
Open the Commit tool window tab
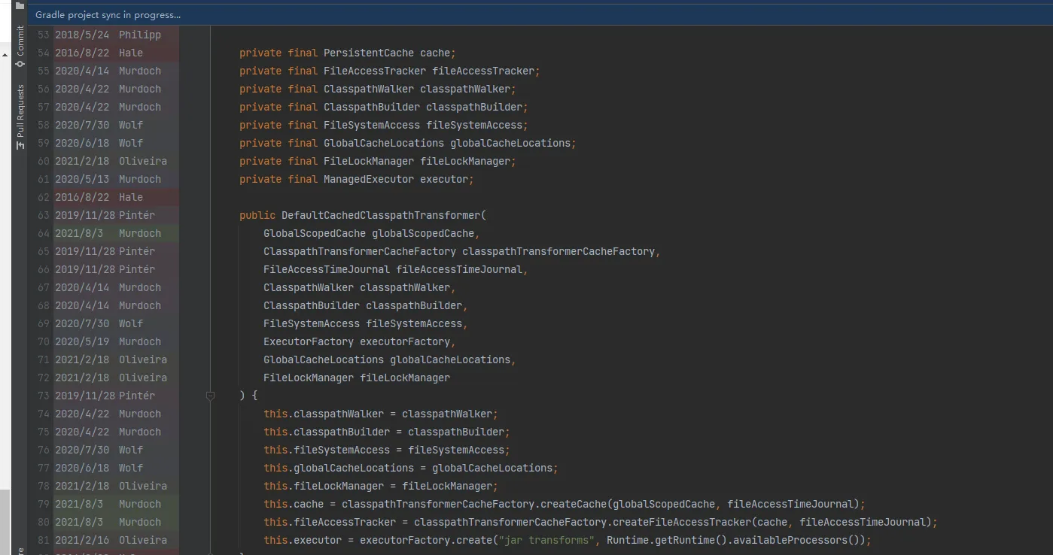tap(20, 45)
